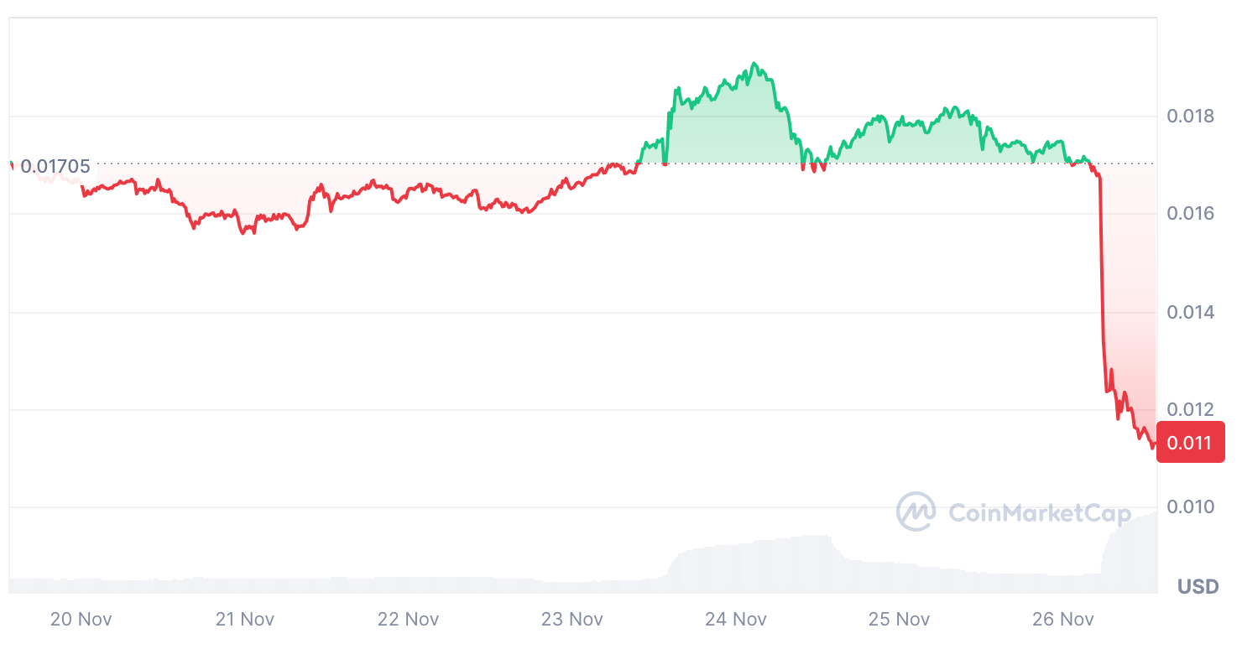Select the 24 Nov date label
Screen dimensions: 1242x649
click(x=736, y=620)
